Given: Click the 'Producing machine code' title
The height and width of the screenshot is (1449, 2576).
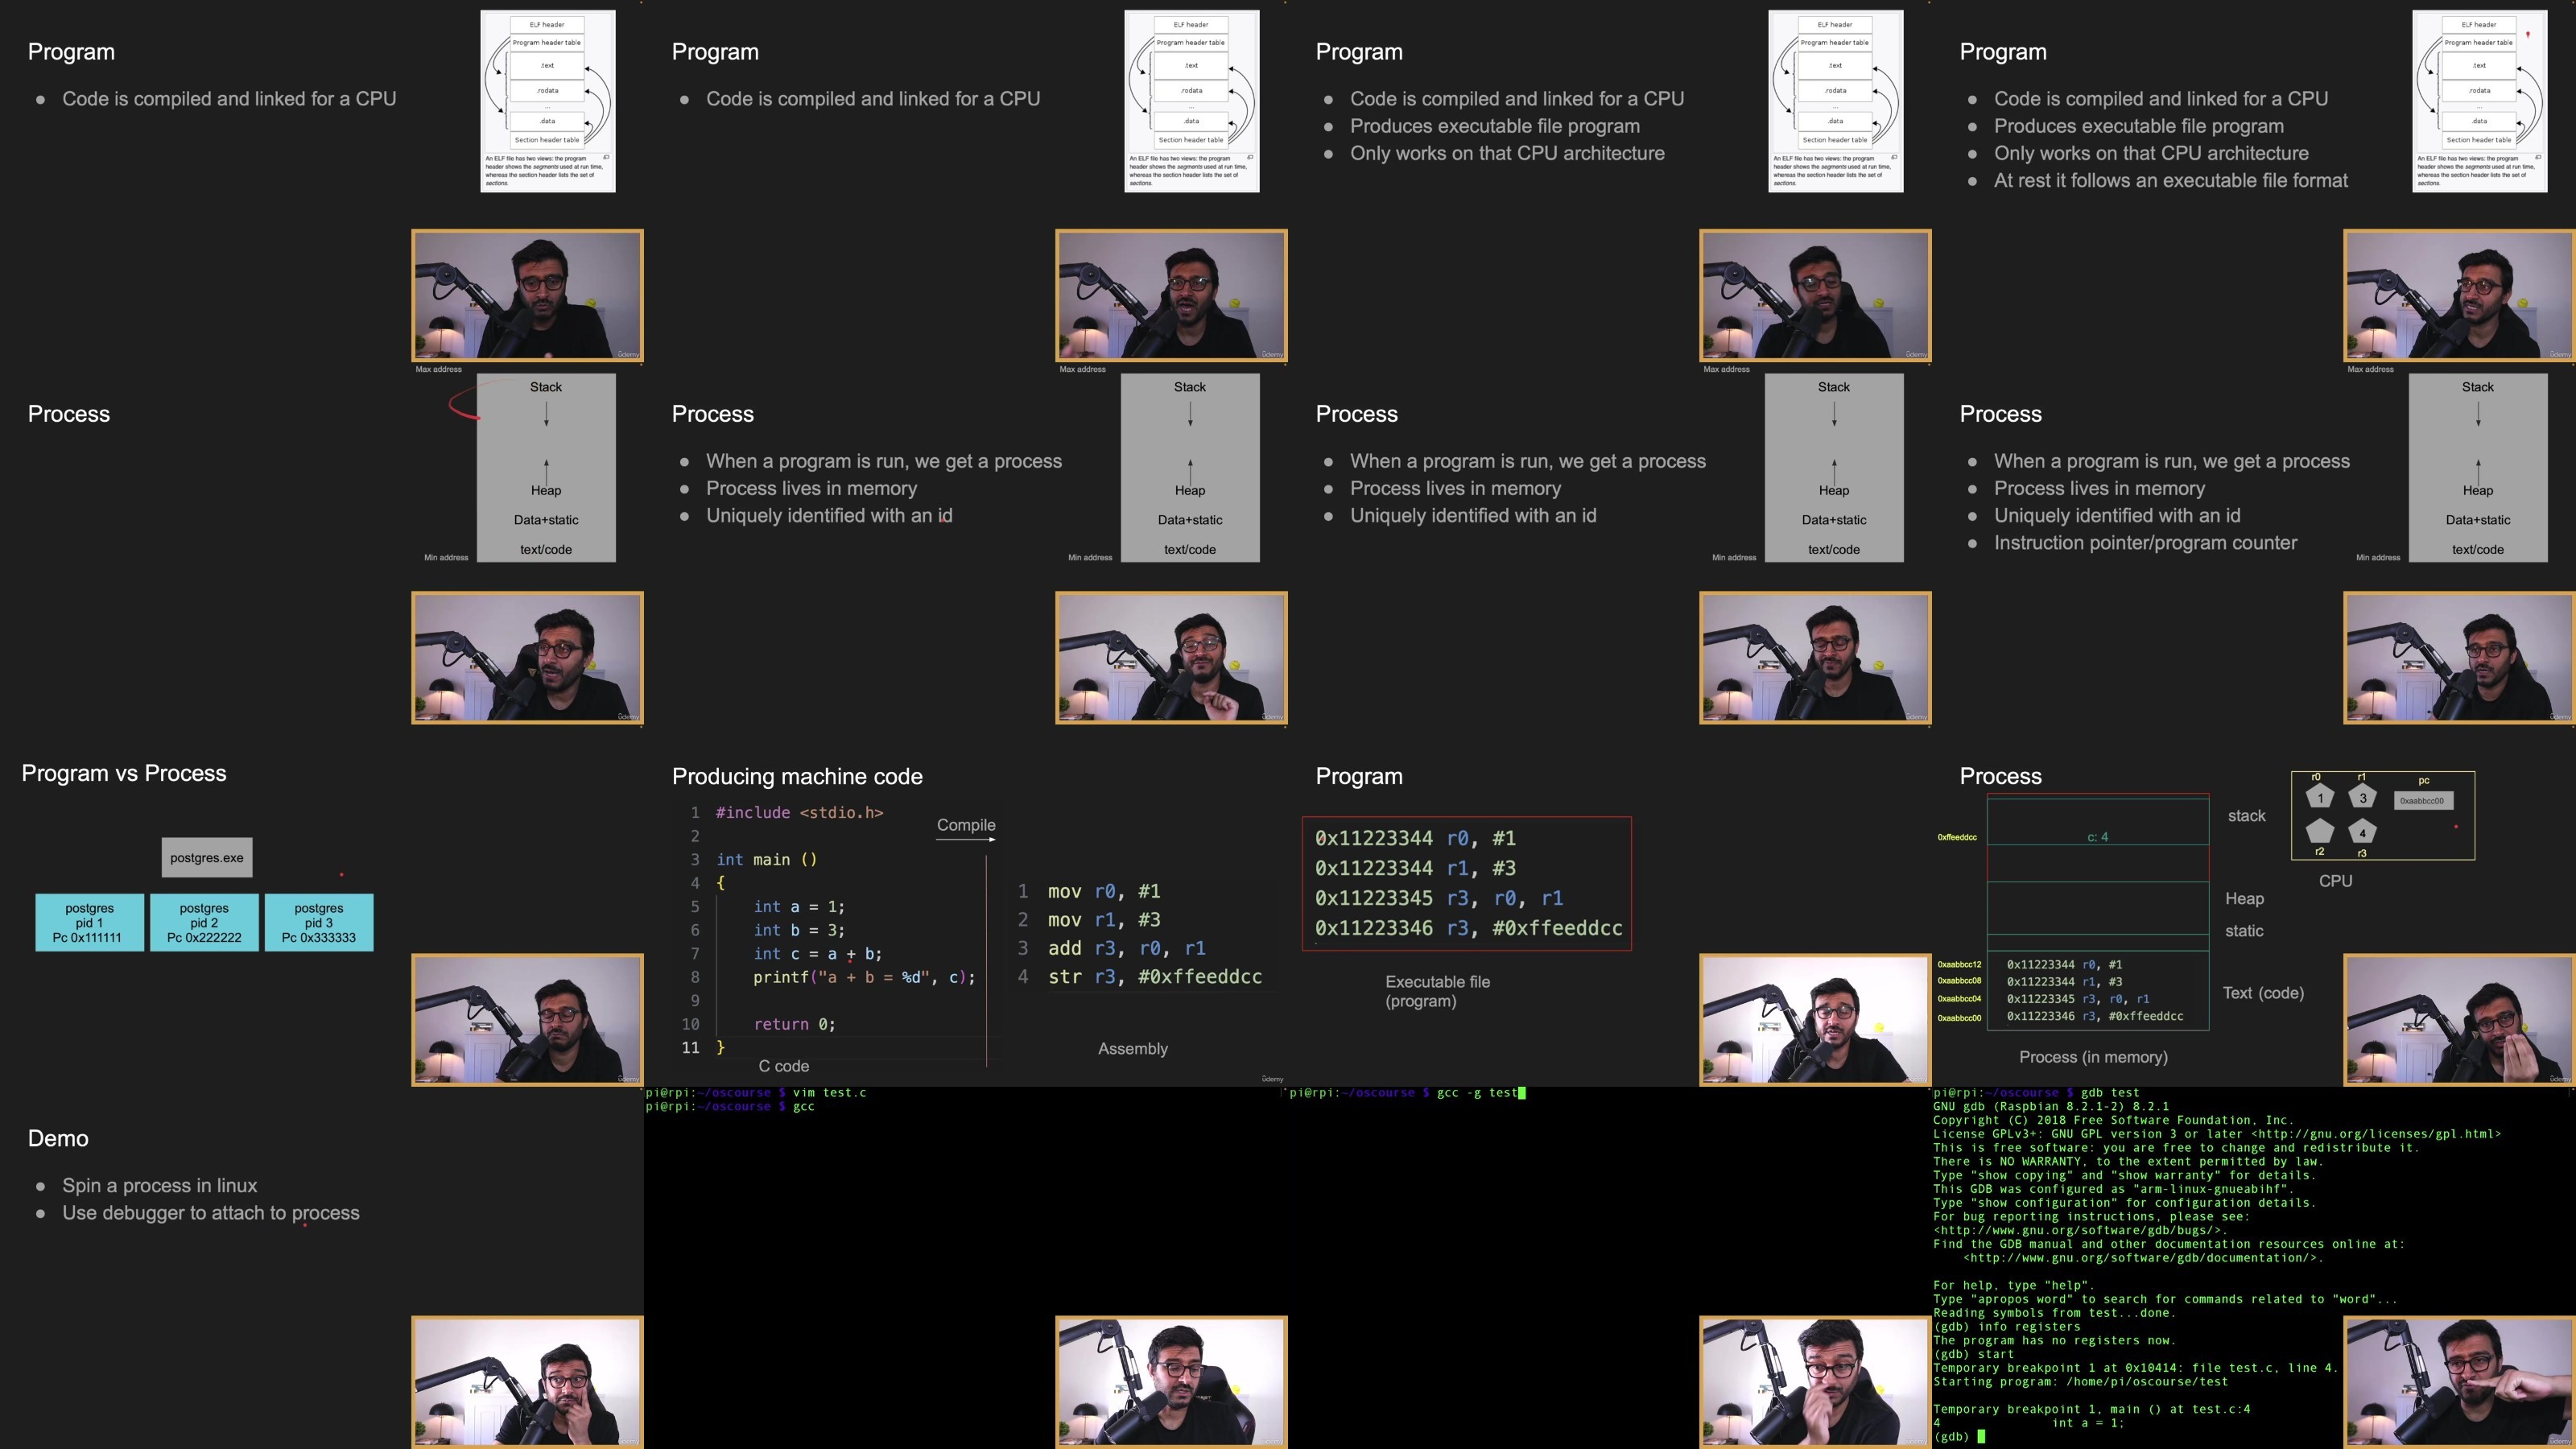Looking at the screenshot, I should tap(797, 776).
